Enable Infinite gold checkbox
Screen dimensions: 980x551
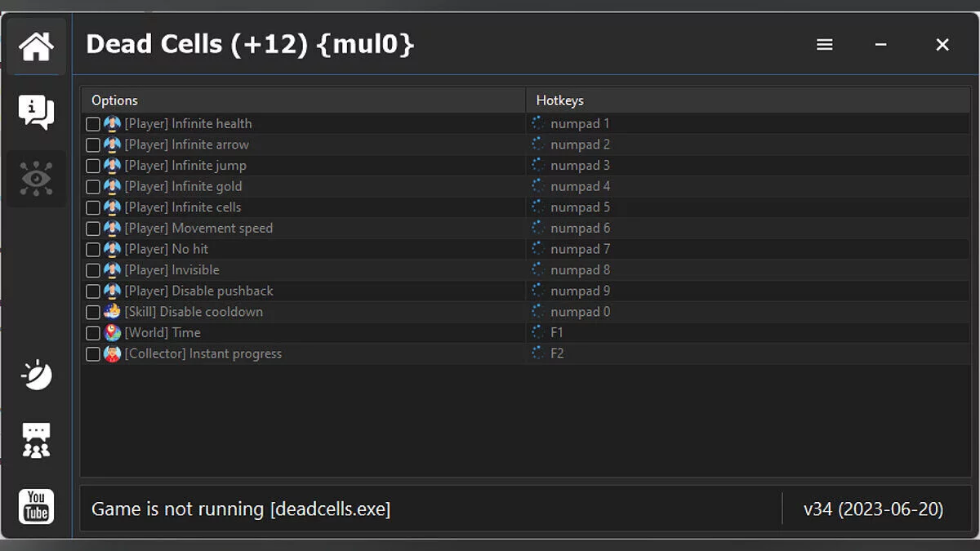pyautogui.click(x=93, y=187)
